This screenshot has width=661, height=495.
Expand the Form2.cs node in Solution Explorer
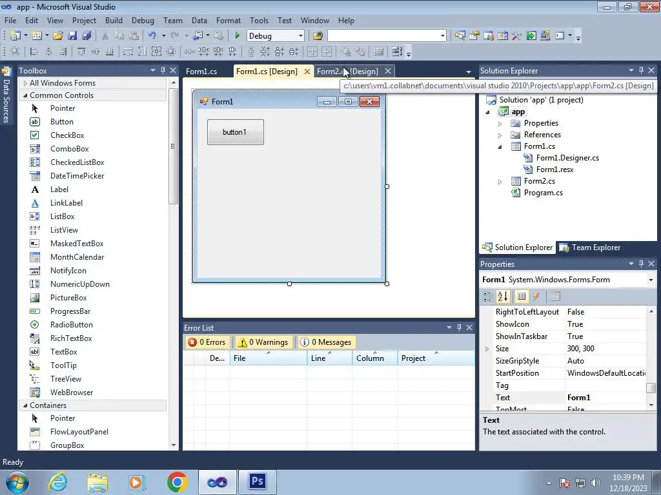[x=500, y=181]
